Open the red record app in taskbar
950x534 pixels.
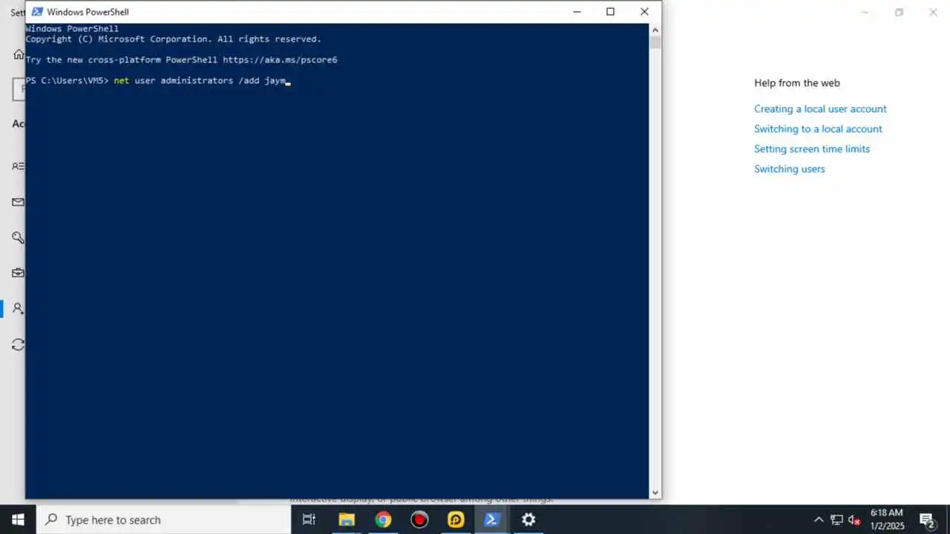click(419, 520)
